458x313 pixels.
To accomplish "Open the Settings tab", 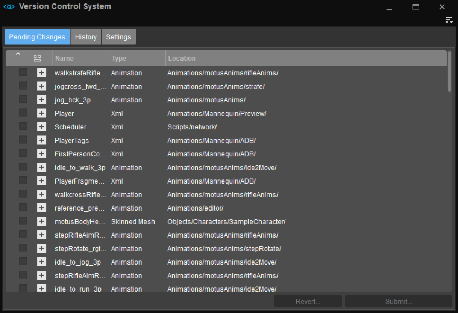I will click(x=118, y=37).
